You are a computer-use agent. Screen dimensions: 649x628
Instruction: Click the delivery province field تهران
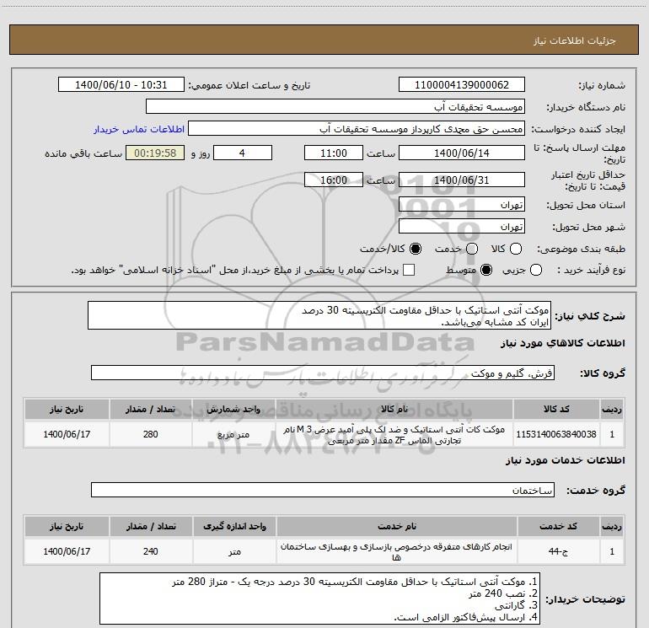pos(462,205)
